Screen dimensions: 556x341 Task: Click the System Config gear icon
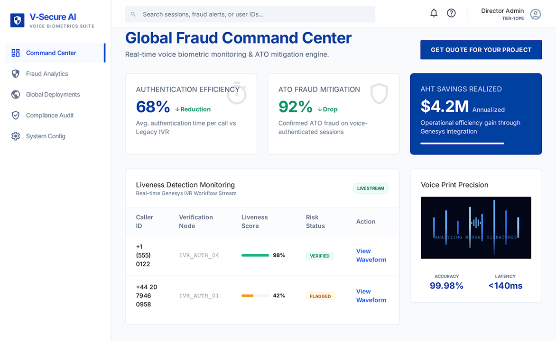click(x=16, y=136)
